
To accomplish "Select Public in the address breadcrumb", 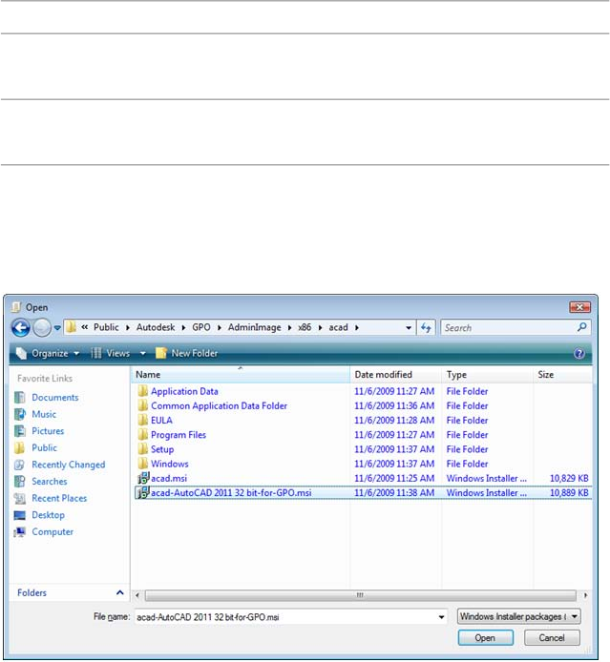I will pos(106,327).
